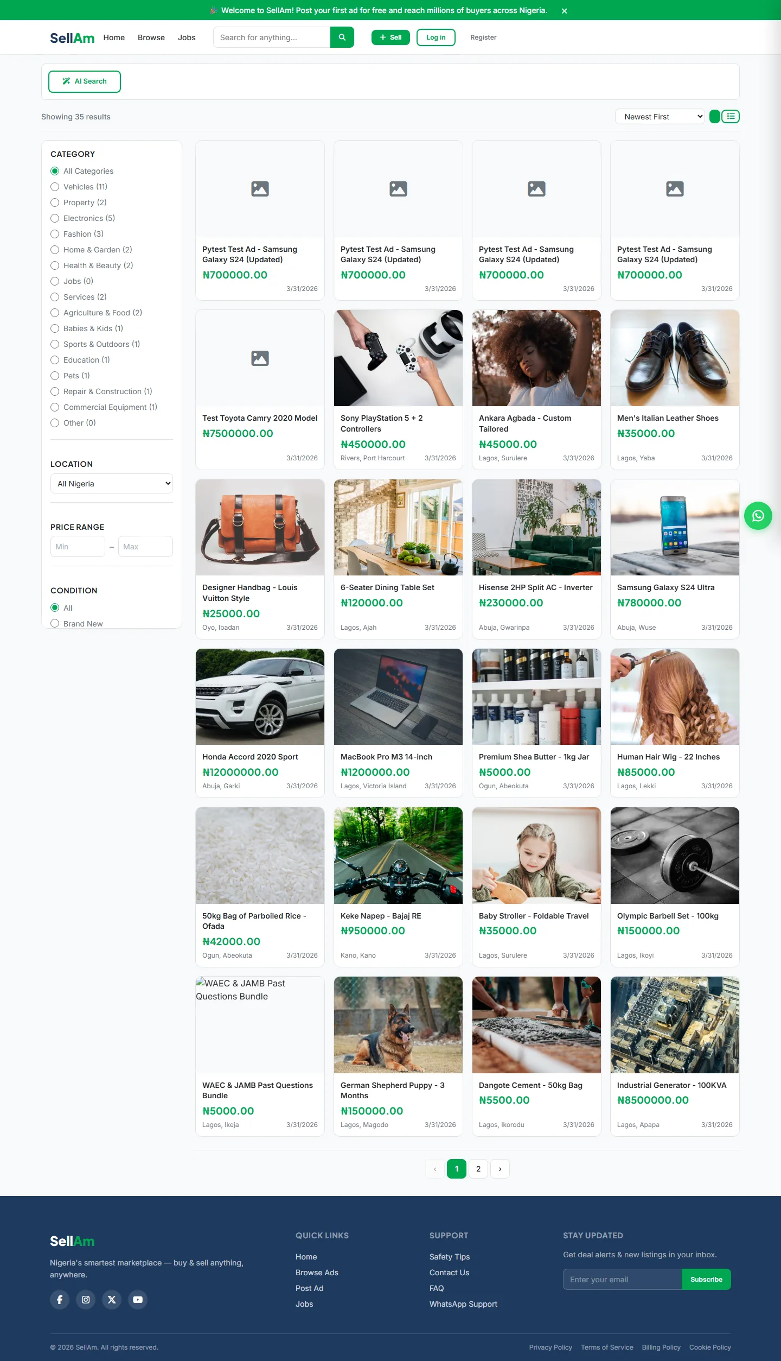Choose Brand New condition filter
Viewport: 781px width, 1361px height.
(77, 623)
